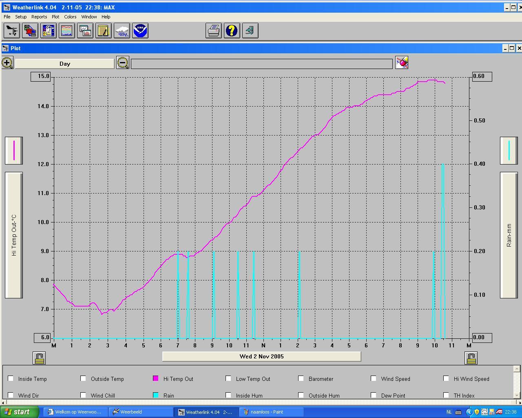The image size is (522, 418).
Task: Open the NOAA reports toolbar icon
Action: coord(140,31)
